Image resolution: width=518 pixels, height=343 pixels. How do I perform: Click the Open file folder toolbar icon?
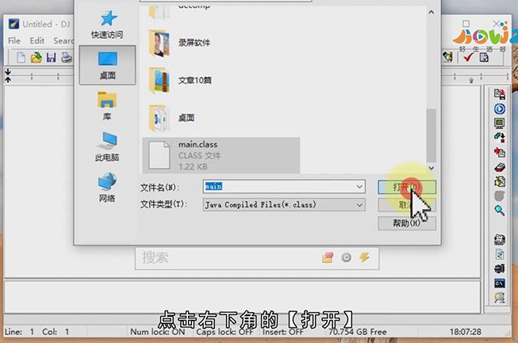36,57
